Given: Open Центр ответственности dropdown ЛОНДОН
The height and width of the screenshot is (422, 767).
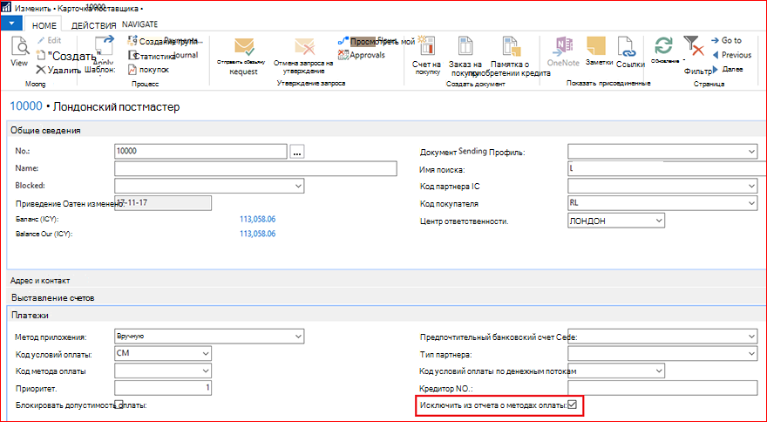Looking at the screenshot, I should (659, 221).
